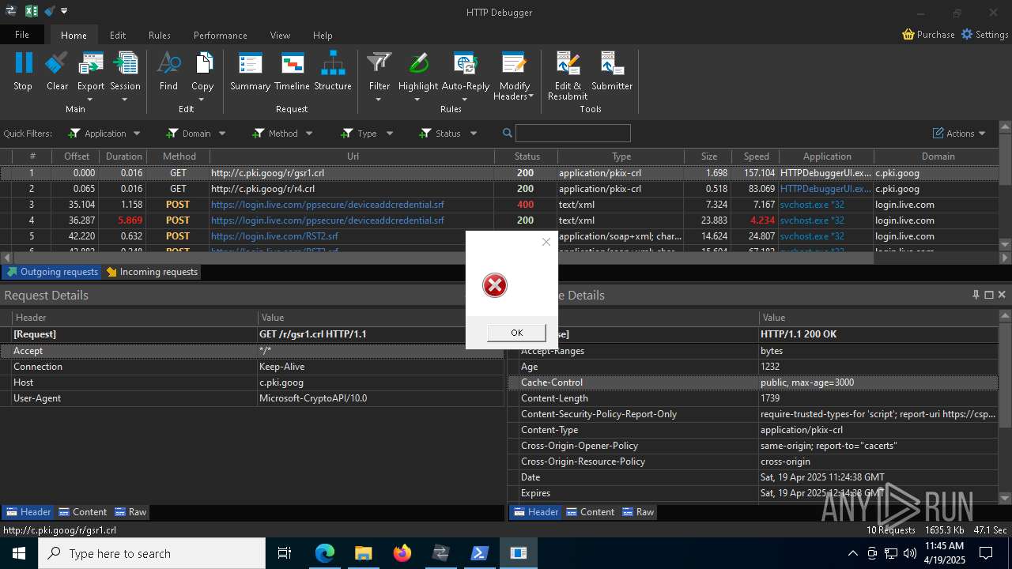Viewport: 1012px width, 569px height.
Task: Click the Purchase link
Action: coord(928,34)
